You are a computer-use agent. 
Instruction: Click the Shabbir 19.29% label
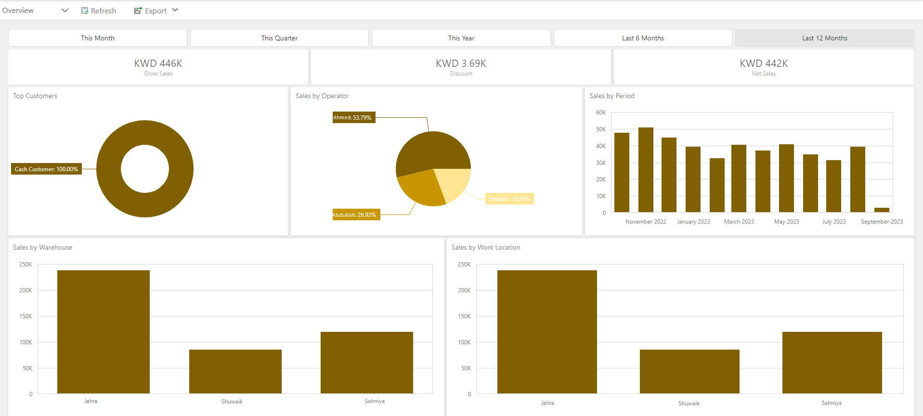(509, 199)
